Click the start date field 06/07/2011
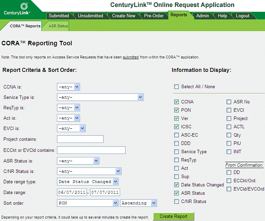The height and width of the screenshot is (221, 265). pyautogui.click(x=72, y=192)
